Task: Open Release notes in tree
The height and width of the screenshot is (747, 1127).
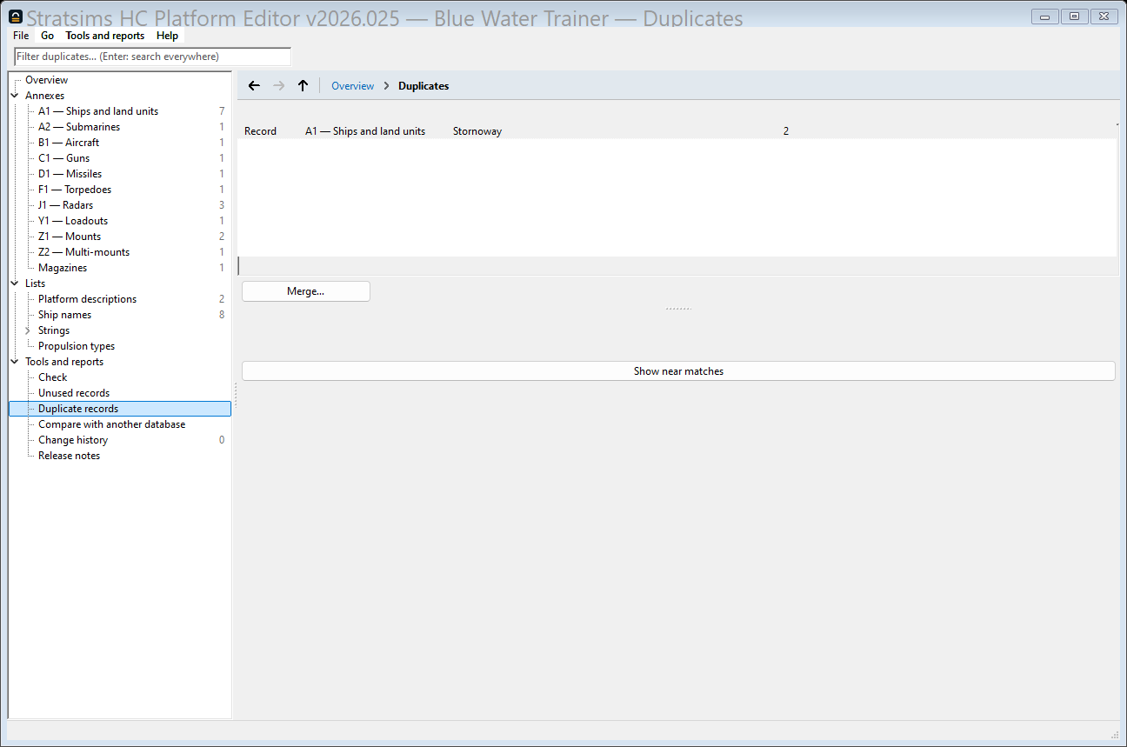Action: coord(69,456)
